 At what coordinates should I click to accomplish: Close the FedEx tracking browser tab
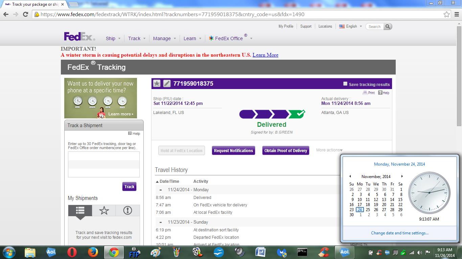coord(63,5)
